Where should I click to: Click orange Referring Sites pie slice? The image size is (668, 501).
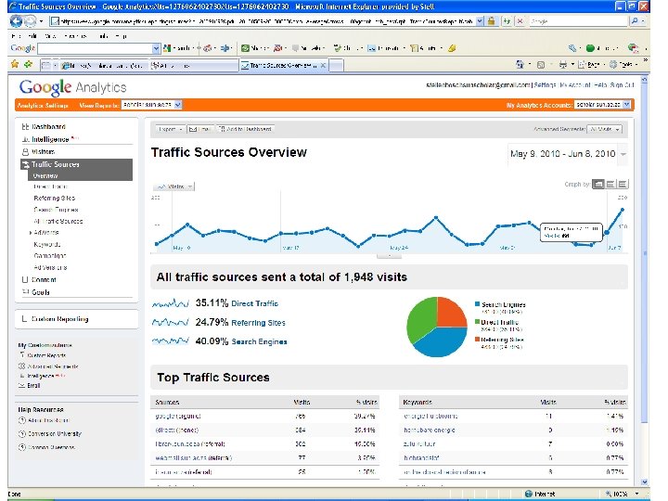coord(451,313)
